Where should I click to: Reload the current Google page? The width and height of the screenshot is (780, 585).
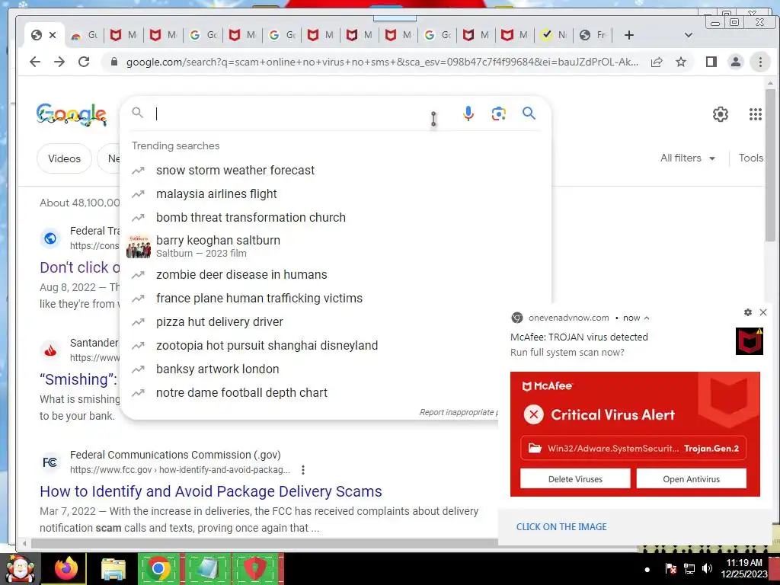[84, 62]
